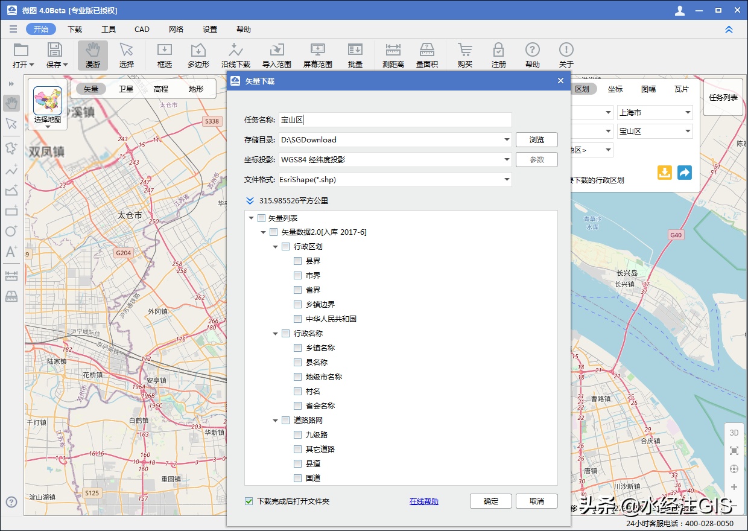748x531 pixels.
Task: Open the 打开 file tool
Action: pos(23,56)
